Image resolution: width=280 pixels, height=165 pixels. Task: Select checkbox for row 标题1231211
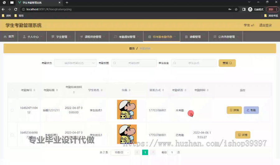12,110
